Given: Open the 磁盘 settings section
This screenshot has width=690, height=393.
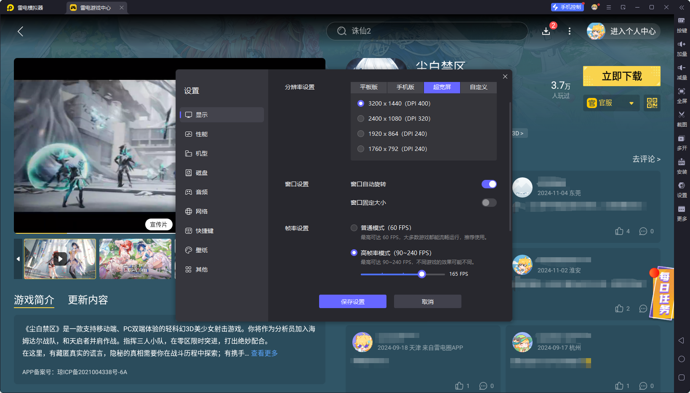Looking at the screenshot, I should click(x=222, y=173).
